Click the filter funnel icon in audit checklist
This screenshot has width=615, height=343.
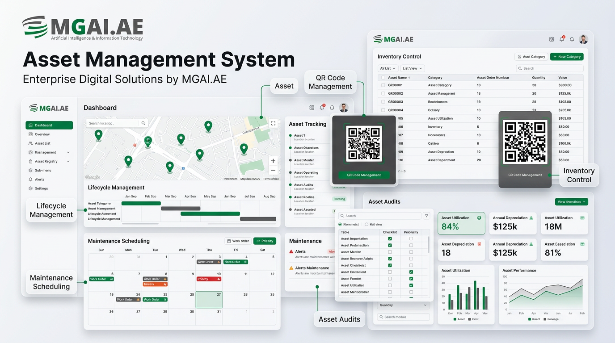426,216
